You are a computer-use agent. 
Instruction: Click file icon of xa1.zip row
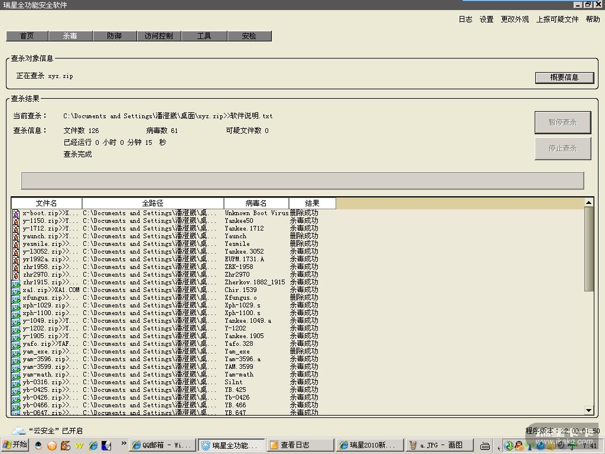coord(16,290)
